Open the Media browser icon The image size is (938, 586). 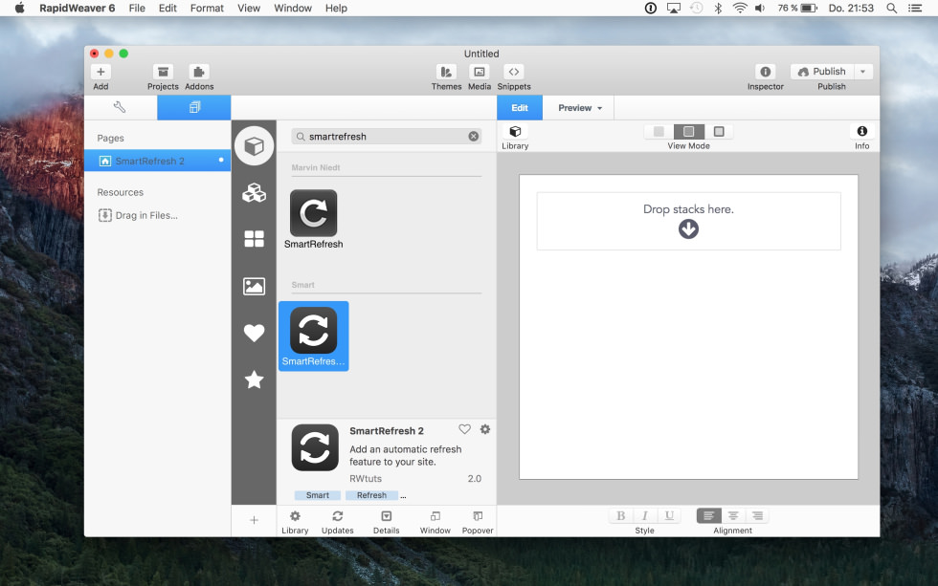tap(480, 72)
